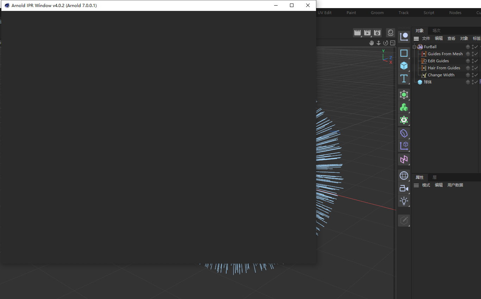Open the 标签 tags menu
Screen dimensions: 481x299
tap(477, 39)
